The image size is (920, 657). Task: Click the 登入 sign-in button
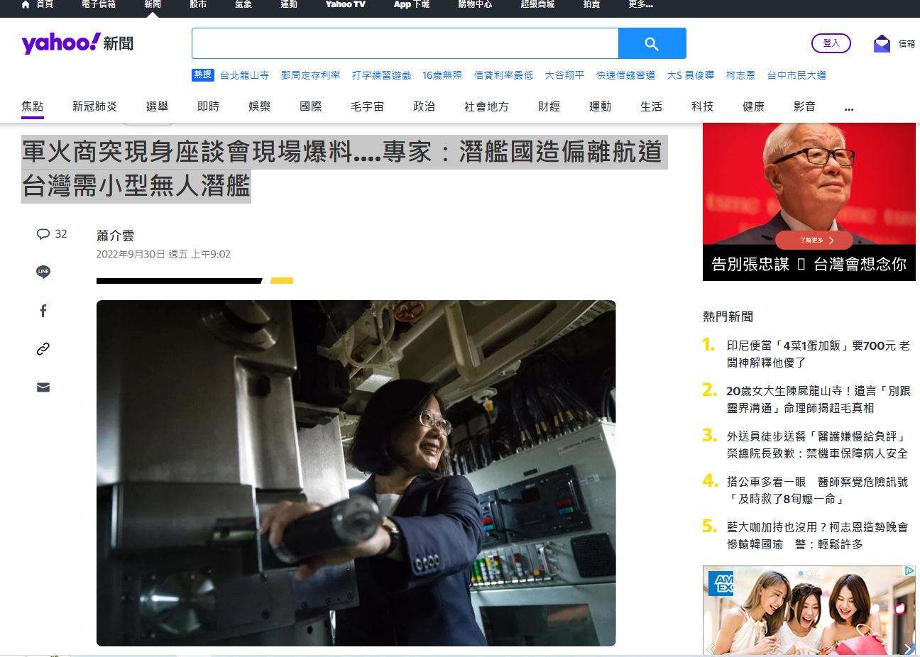point(831,43)
